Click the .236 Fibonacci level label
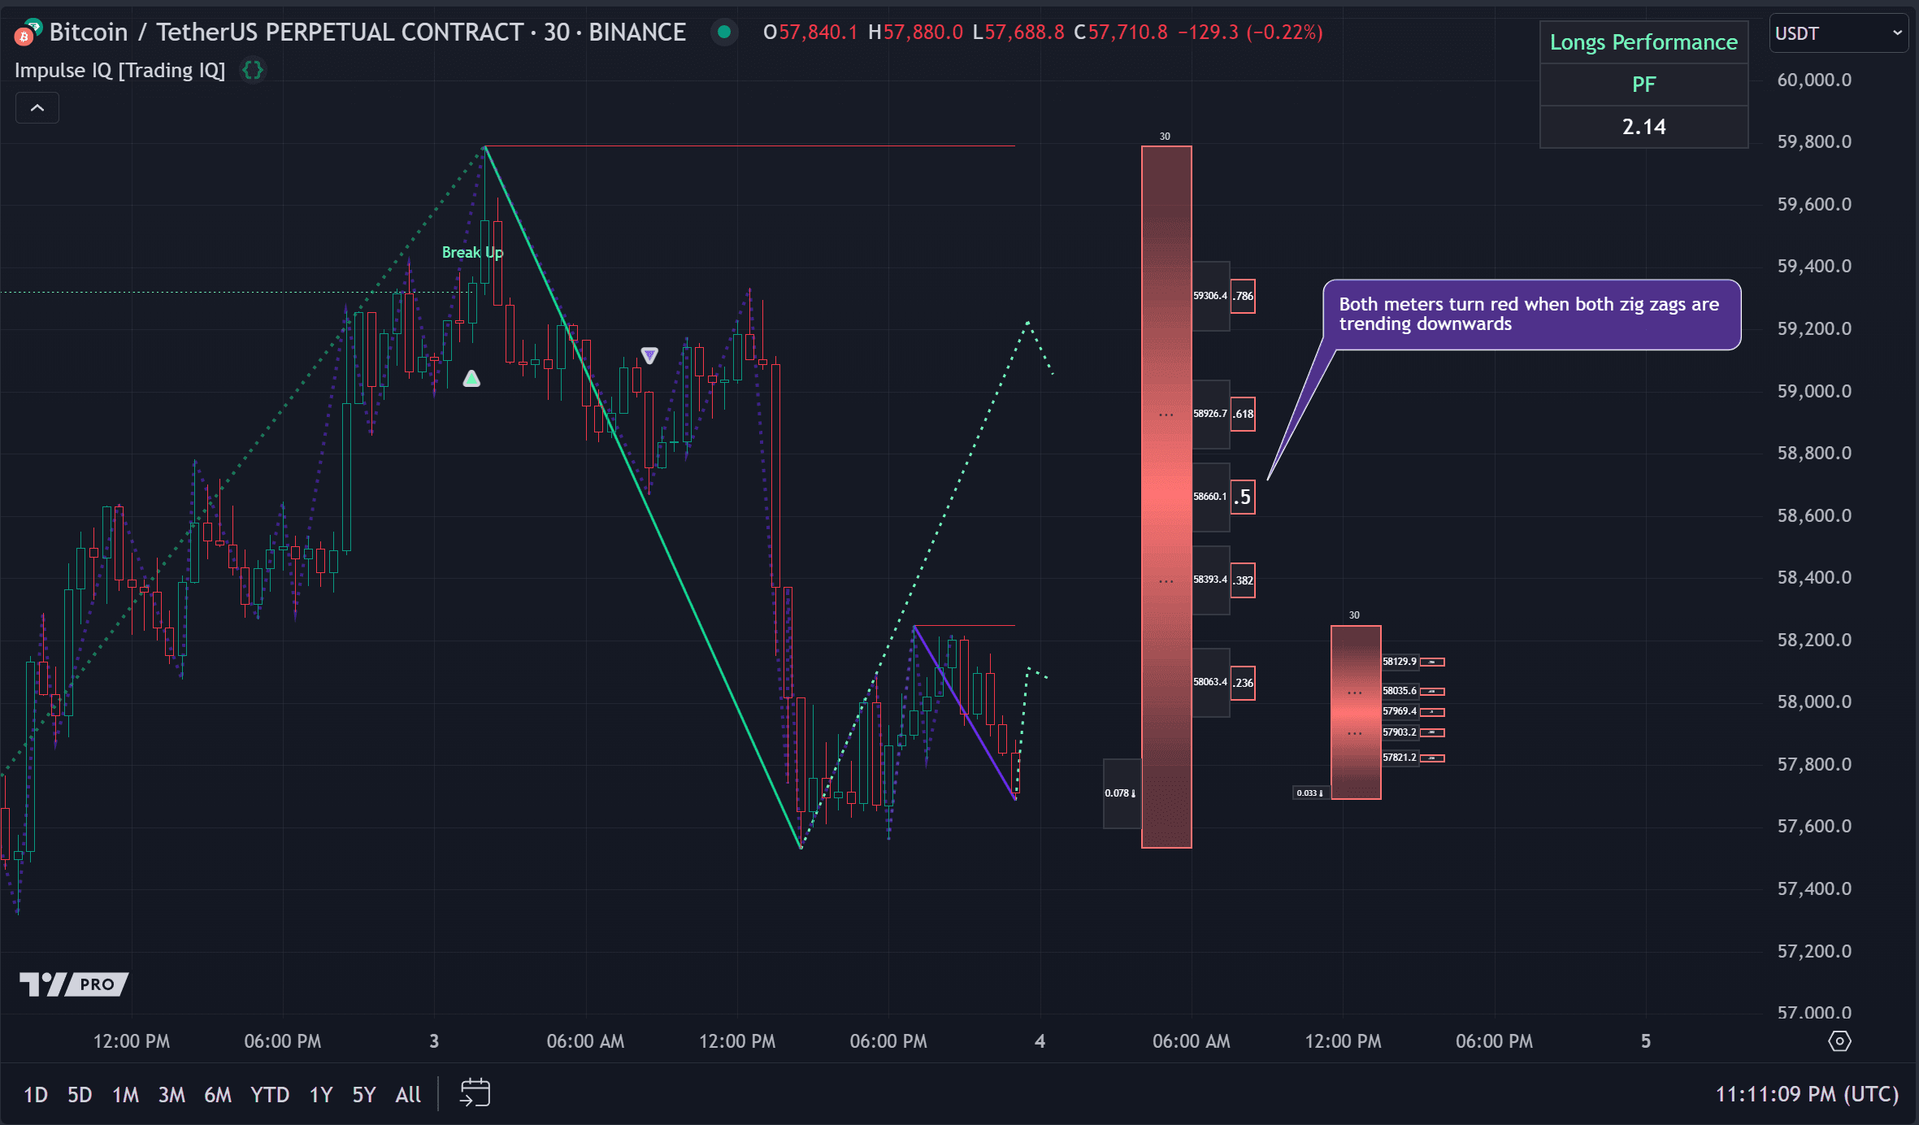The height and width of the screenshot is (1125, 1919). click(1243, 683)
